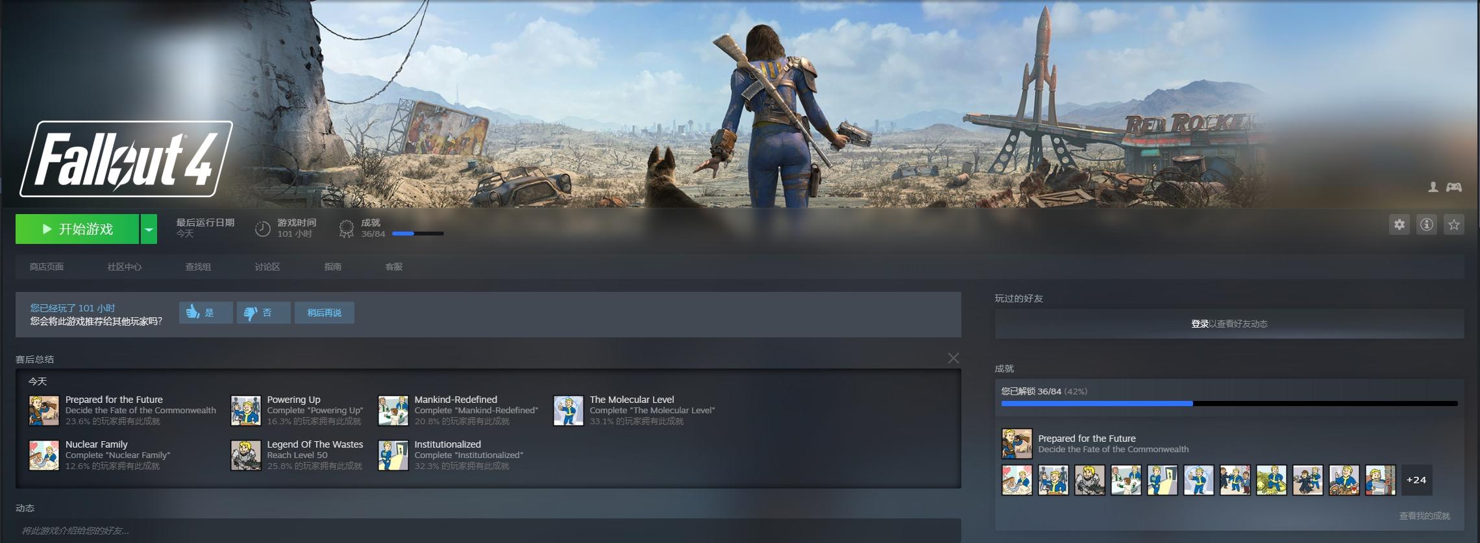The width and height of the screenshot is (1480, 543).
Task: Open the Nuclear Family achievement icon in 赛后总结
Action: 44,455
